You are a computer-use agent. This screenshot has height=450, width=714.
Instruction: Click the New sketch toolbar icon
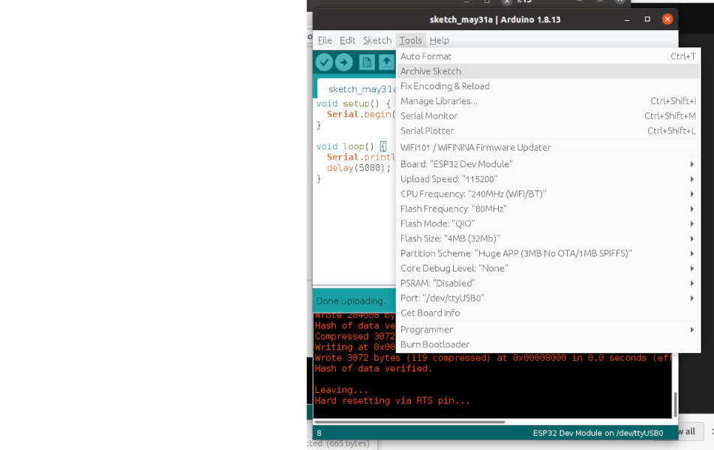point(367,62)
